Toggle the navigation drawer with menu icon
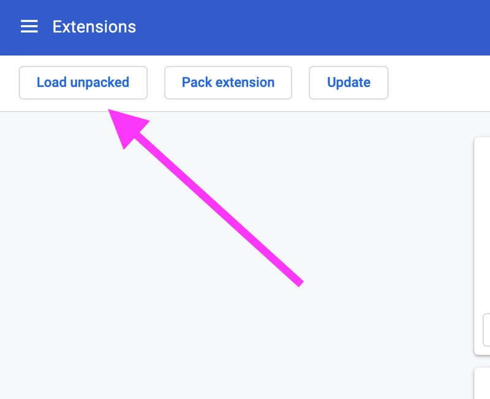 29,26
